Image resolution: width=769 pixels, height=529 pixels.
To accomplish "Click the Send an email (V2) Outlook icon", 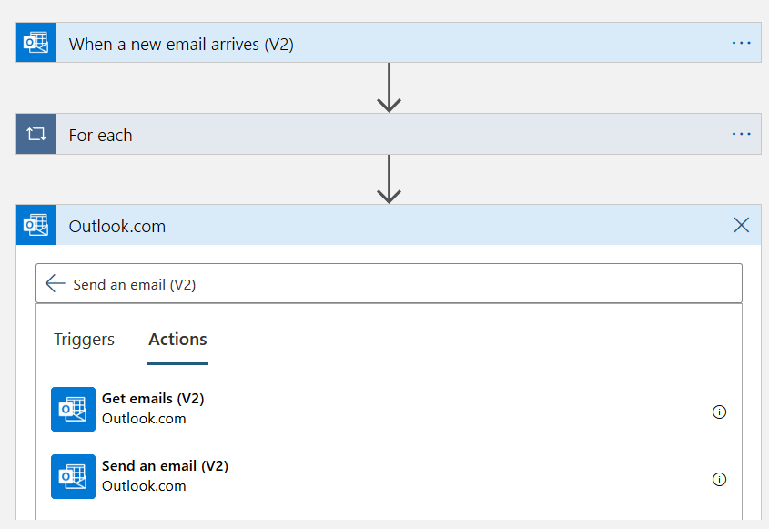I will click(x=73, y=476).
